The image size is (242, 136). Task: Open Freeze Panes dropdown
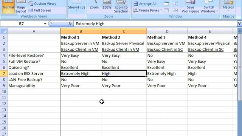(x=148, y=10)
